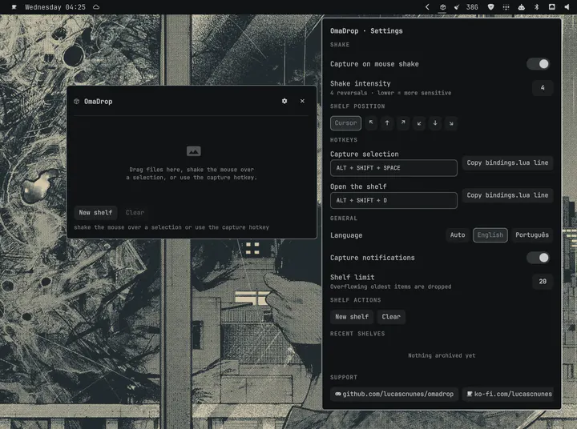Screen dimensions: 577x429
Task: Set shelf position to top-center up arrow
Action: tap(387, 123)
